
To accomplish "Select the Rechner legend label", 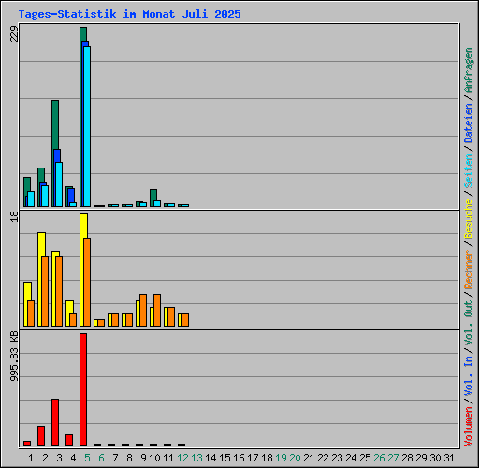I will coord(469,270).
